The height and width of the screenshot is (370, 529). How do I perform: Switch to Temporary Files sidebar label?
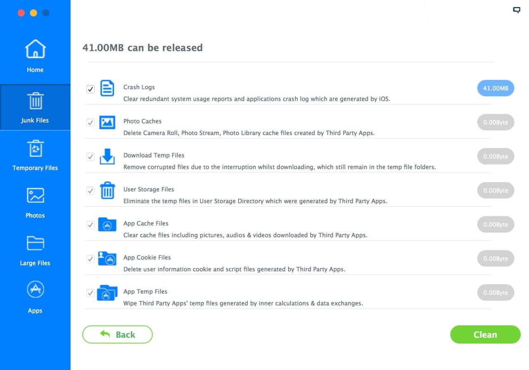35,168
